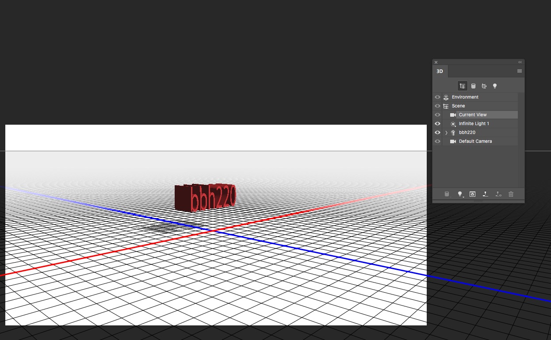Select the Scene row
551x340 pixels.
pyautogui.click(x=480, y=106)
